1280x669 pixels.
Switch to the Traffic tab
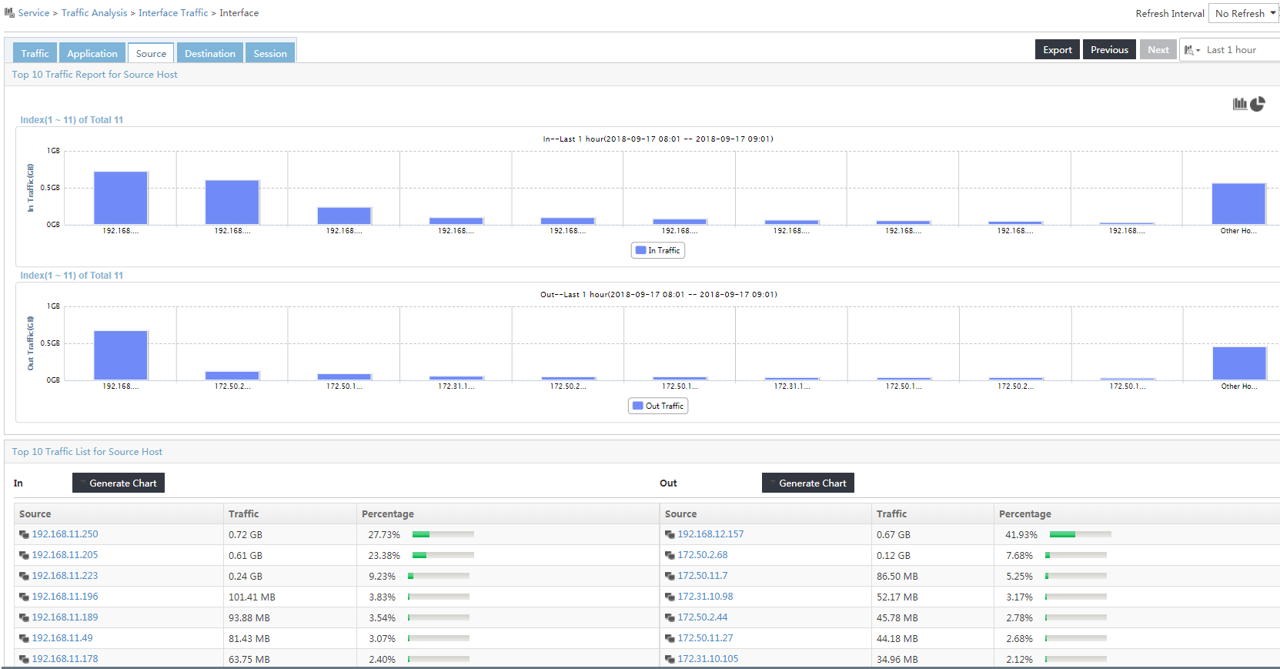pyautogui.click(x=35, y=53)
